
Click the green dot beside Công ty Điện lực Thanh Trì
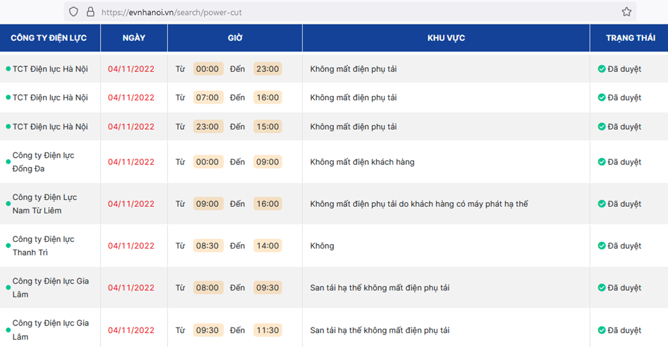click(x=8, y=246)
